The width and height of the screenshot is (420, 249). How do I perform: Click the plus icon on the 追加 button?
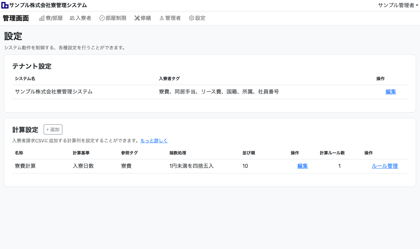pyautogui.click(x=48, y=130)
